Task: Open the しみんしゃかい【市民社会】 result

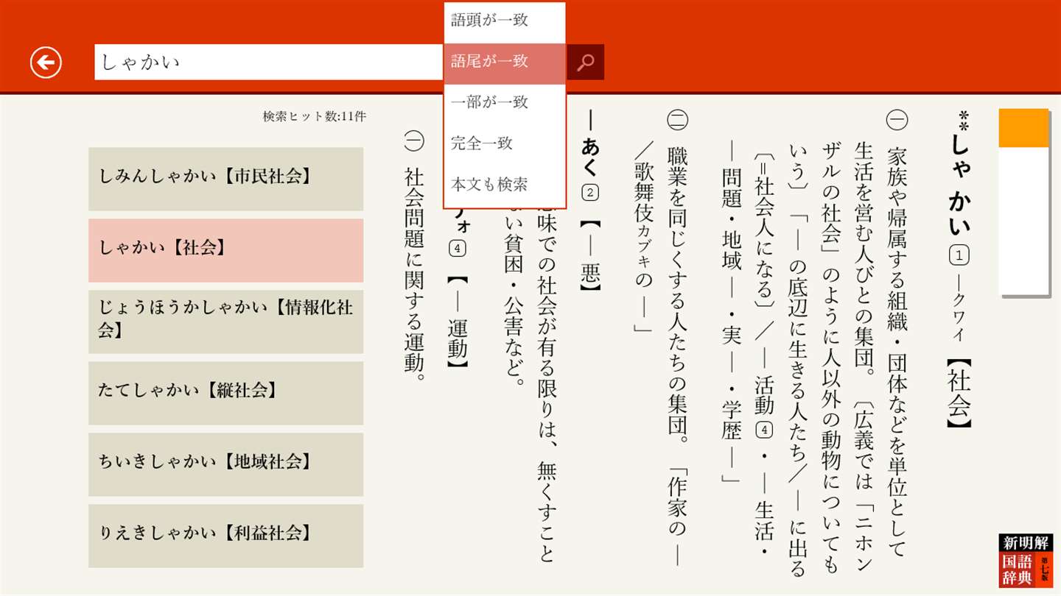Action: pos(226,179)
